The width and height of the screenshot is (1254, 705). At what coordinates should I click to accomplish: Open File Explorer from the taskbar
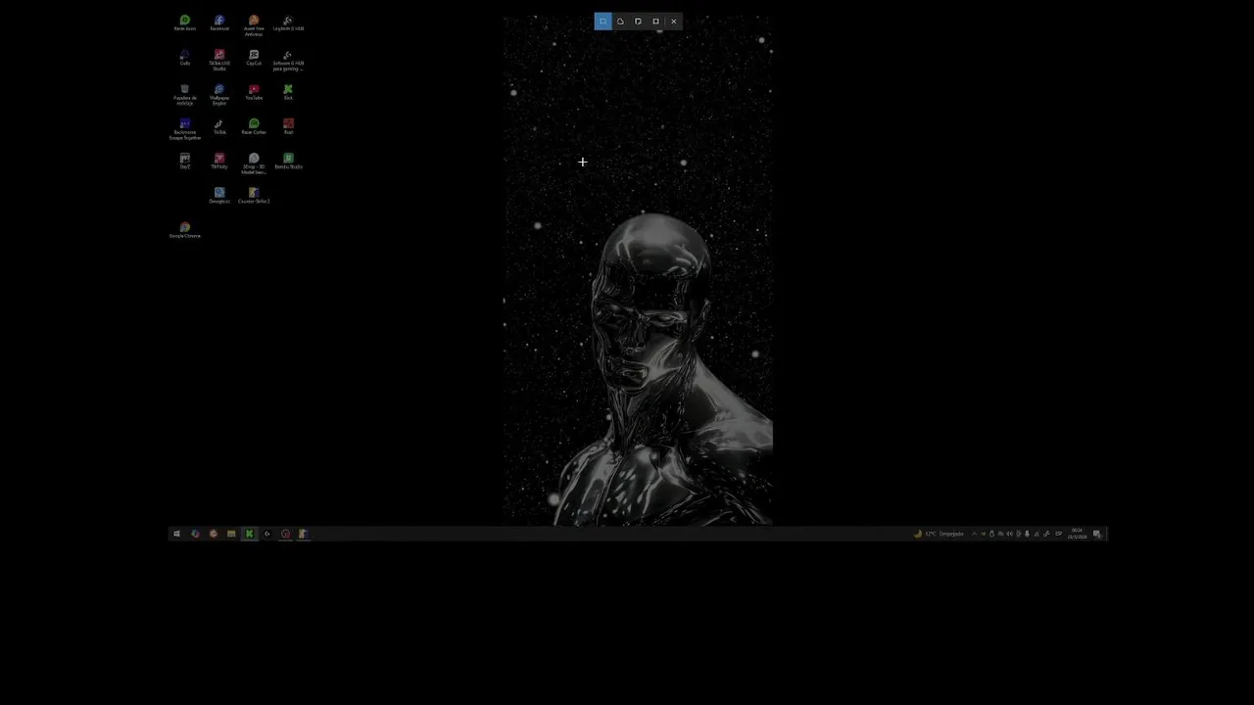click(231, 534)
